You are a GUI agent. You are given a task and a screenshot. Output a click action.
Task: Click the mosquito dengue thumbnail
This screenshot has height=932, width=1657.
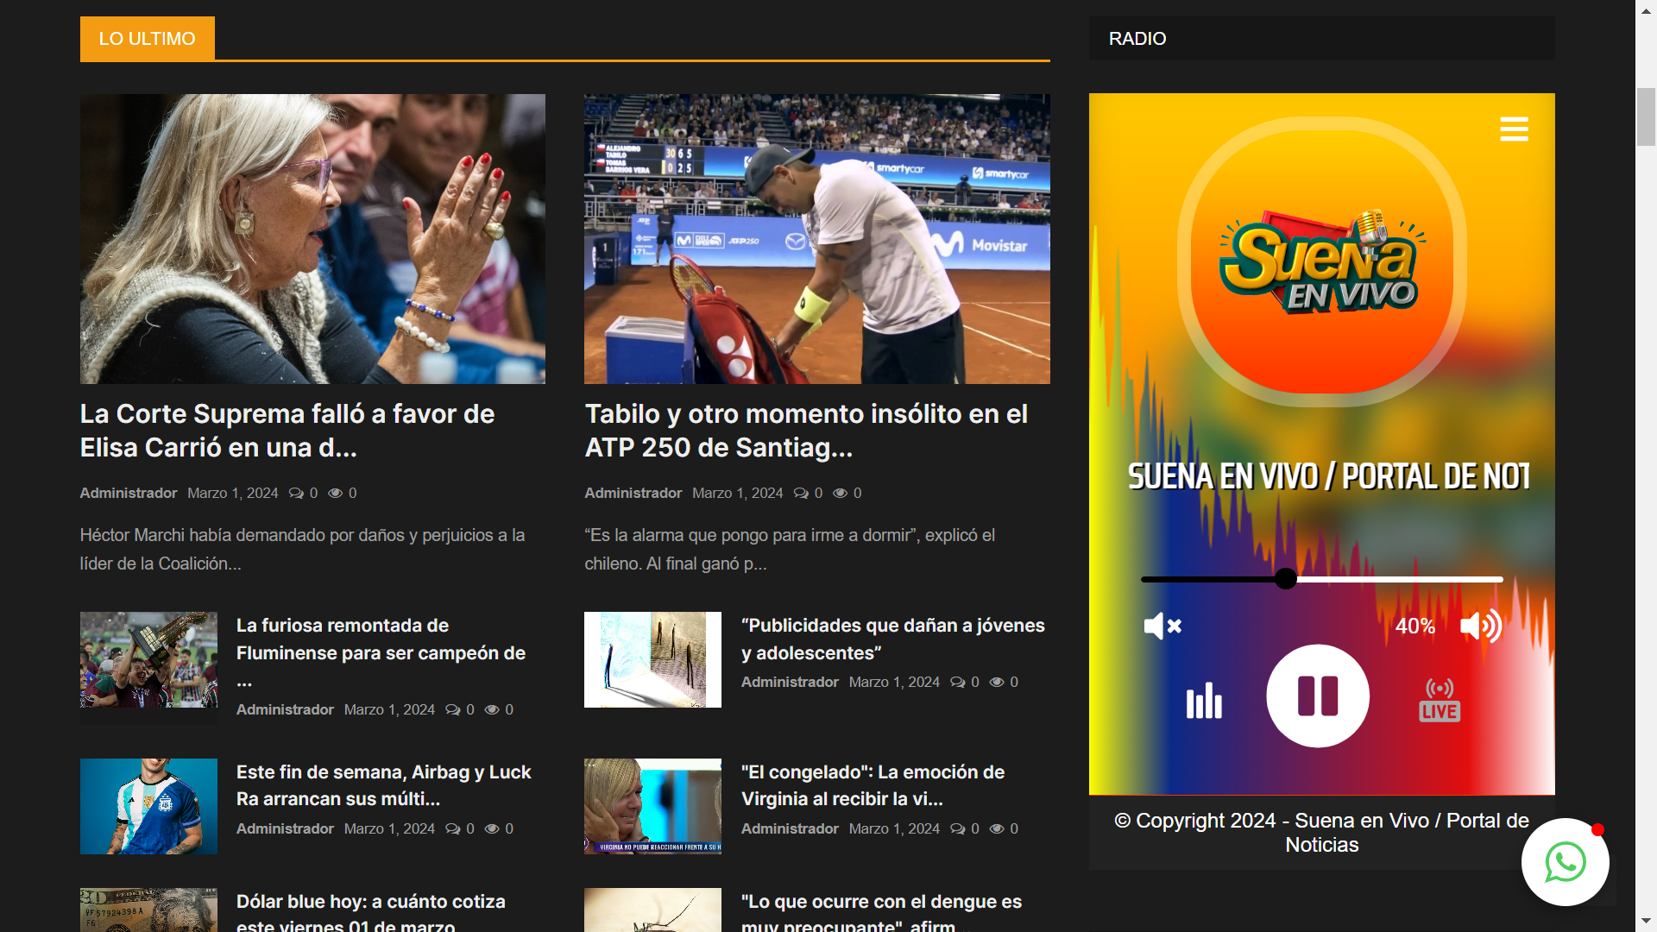pos(652,910)
